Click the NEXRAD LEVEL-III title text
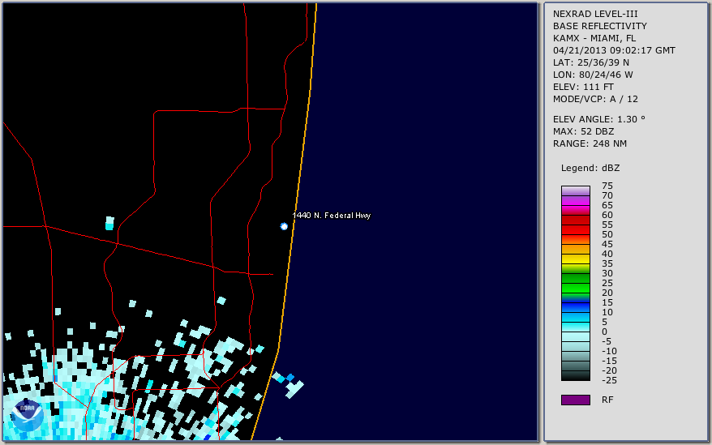 (x=595, y=14)
